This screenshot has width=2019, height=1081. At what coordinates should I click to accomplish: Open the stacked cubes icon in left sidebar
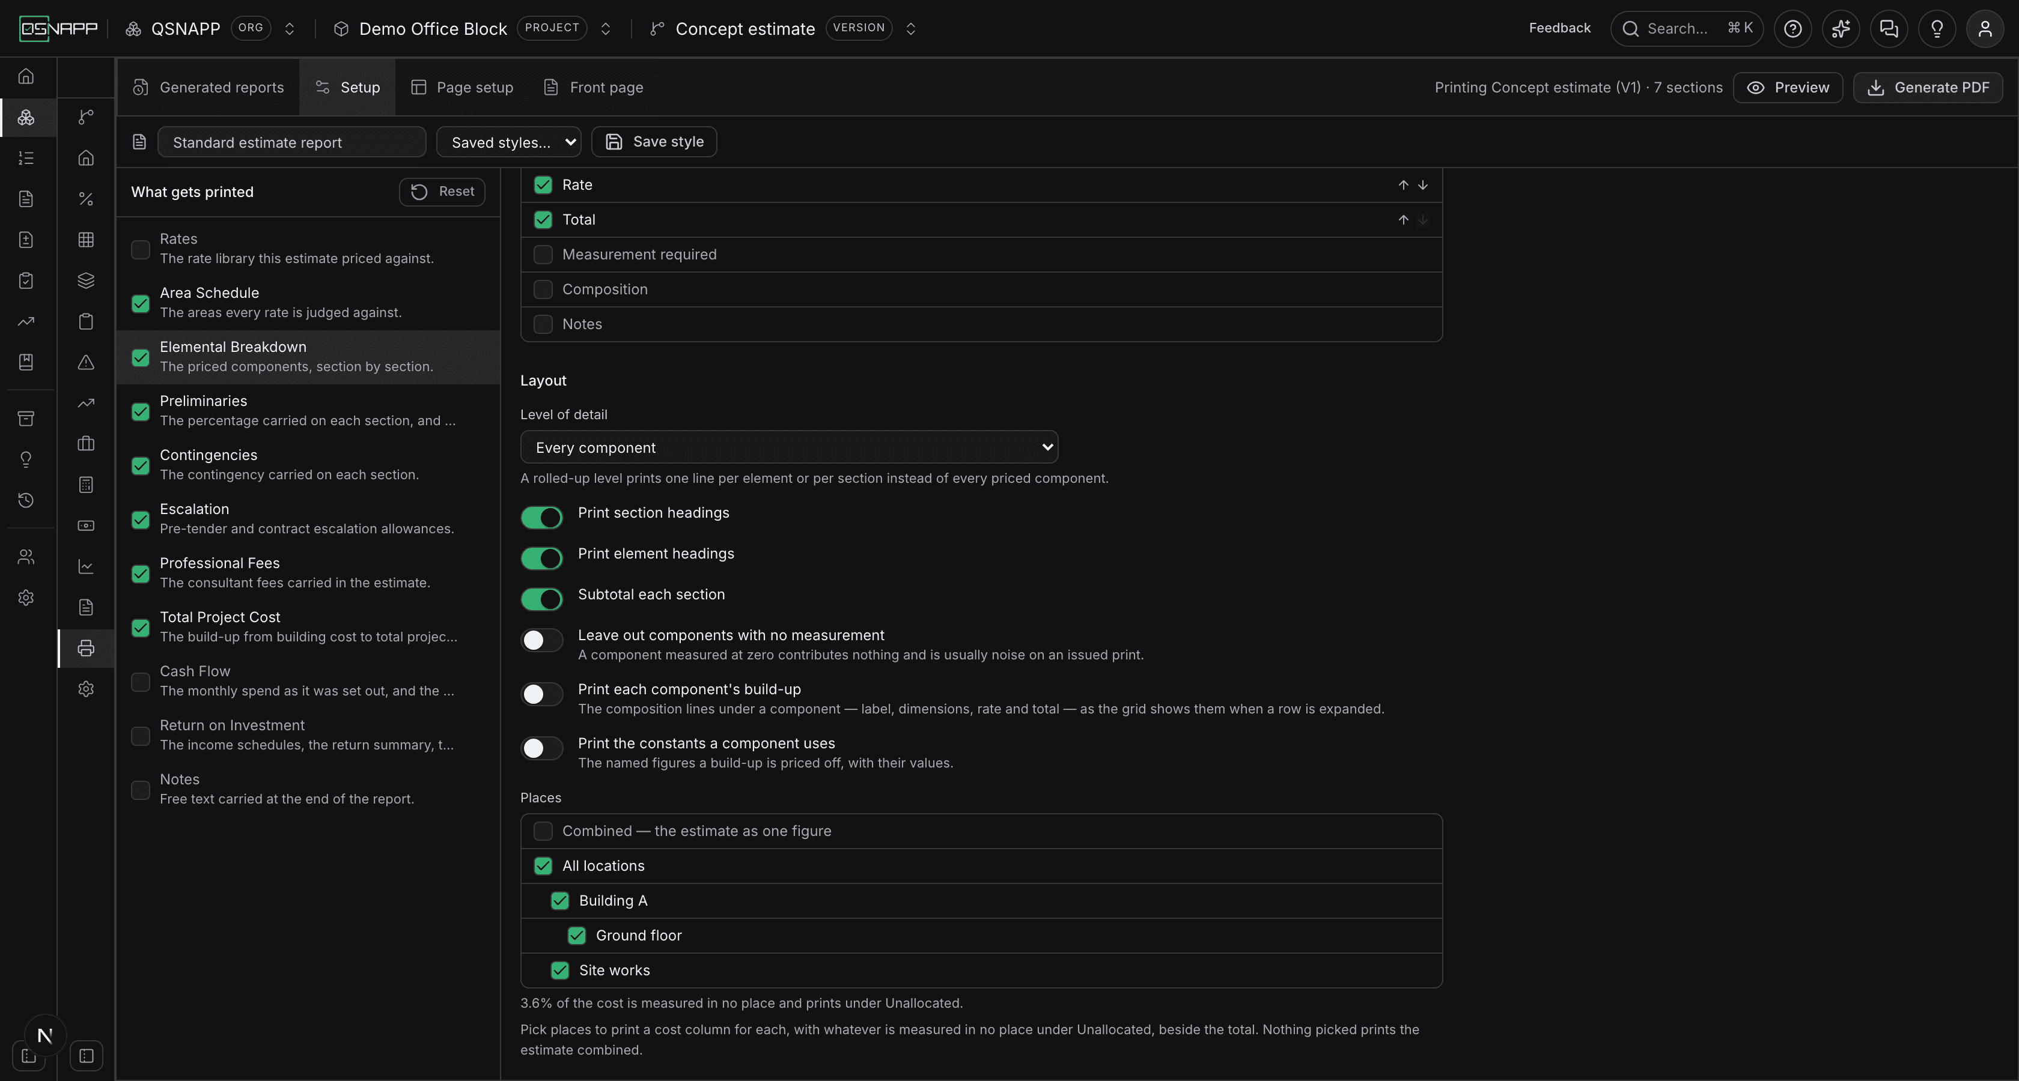click(26, 118)
